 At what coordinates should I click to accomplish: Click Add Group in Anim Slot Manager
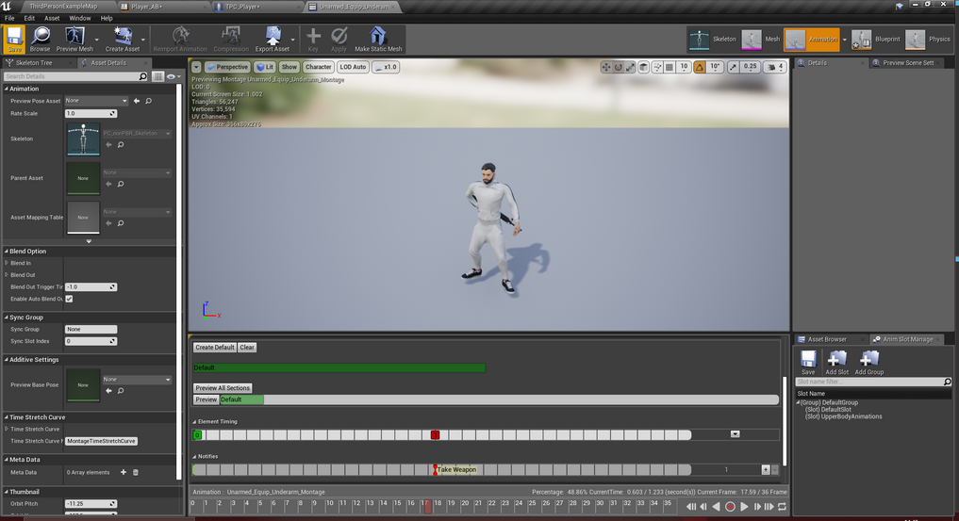pyautogui.click(x=869, y=362)
